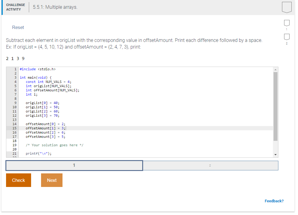Click the offsetAmount[3] = 5; line

point(45,137)
